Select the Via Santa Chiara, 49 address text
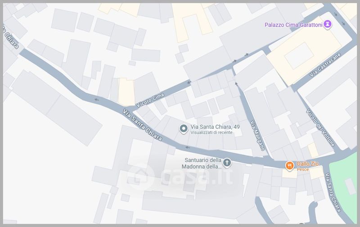The height and width of the screenshot is (227, 360). pos(215,127)
